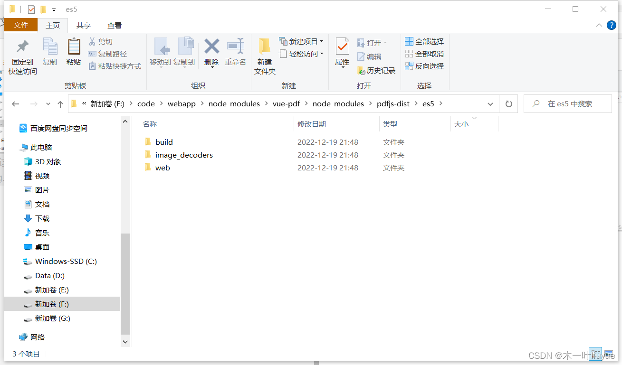Click 'webapp' in the address path

[x=182, y=103]
